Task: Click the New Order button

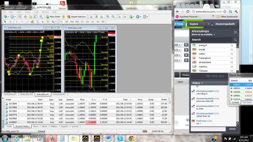Action: [53, 17]
